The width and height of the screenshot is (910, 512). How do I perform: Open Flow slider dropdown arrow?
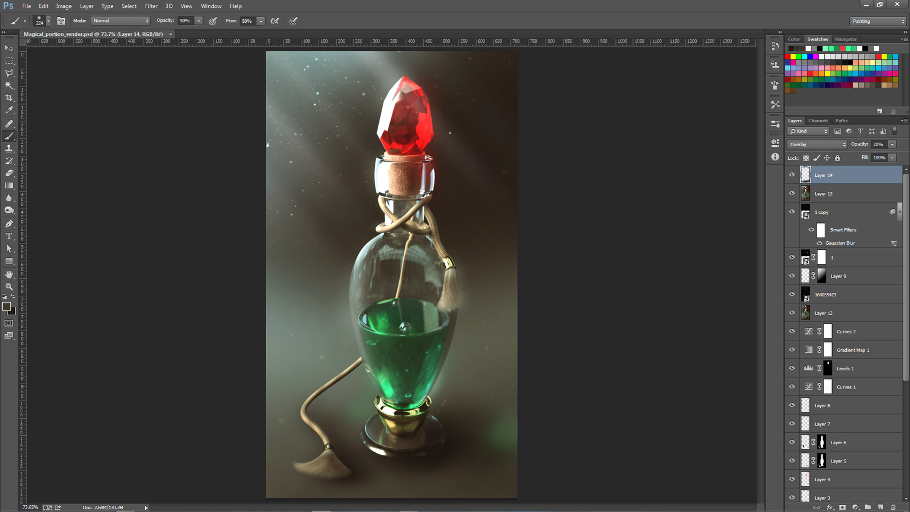[260, 21]
